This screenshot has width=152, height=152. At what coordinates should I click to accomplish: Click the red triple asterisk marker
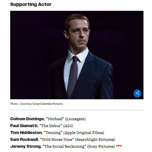[x=119, y=146]
